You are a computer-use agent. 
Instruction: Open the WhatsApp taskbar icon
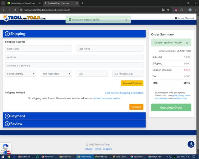click(37, 157)
